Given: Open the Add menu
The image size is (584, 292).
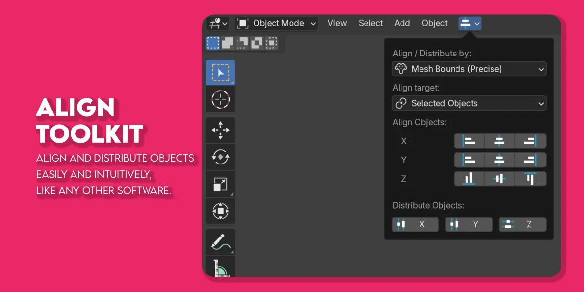Looking at the screenshot, I should click(x=402, y=23).
